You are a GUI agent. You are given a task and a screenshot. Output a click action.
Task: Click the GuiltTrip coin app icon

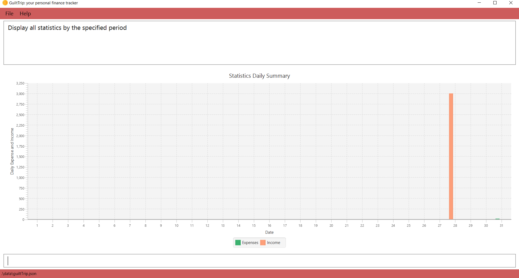5,3
